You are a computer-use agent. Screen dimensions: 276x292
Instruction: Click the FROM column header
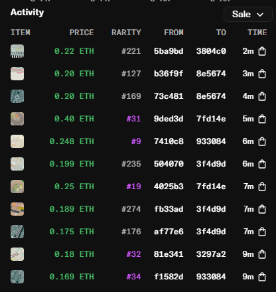[174, 33]
